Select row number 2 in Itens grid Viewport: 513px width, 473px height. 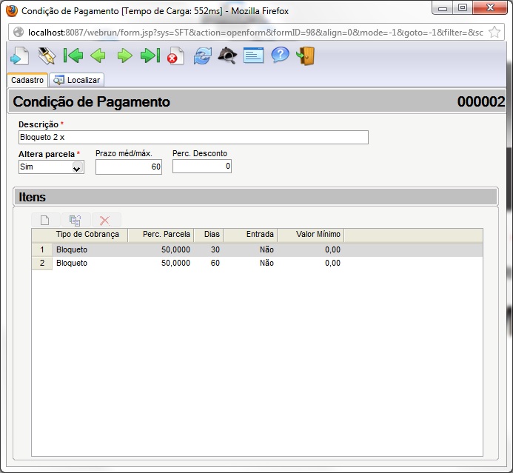[42, 264]
